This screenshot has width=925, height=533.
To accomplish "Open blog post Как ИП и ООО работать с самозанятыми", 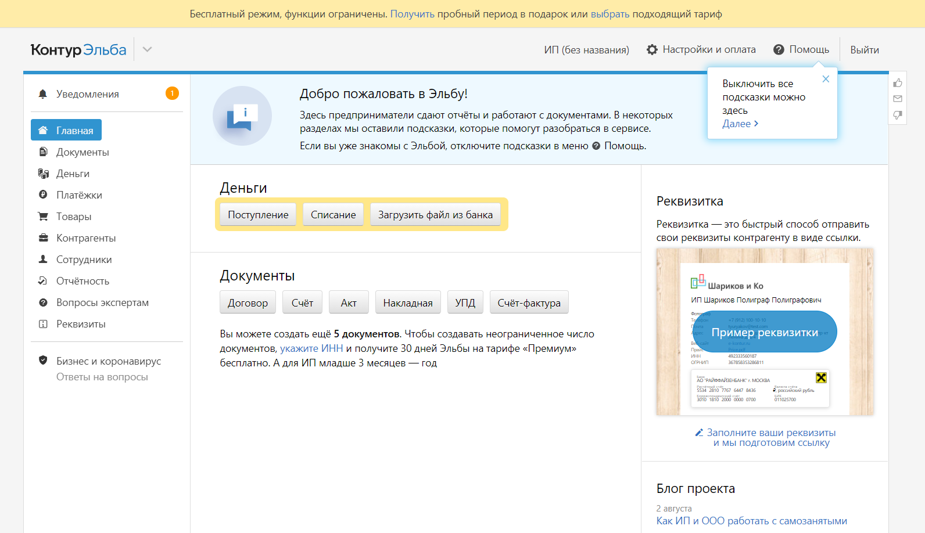I will pos(752,521).
